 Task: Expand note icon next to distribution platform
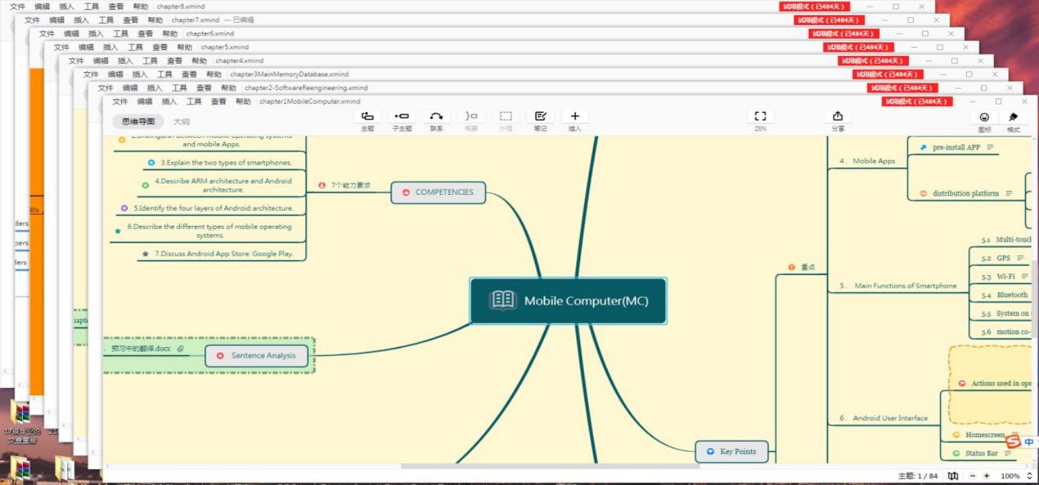tap(1009, 193)
